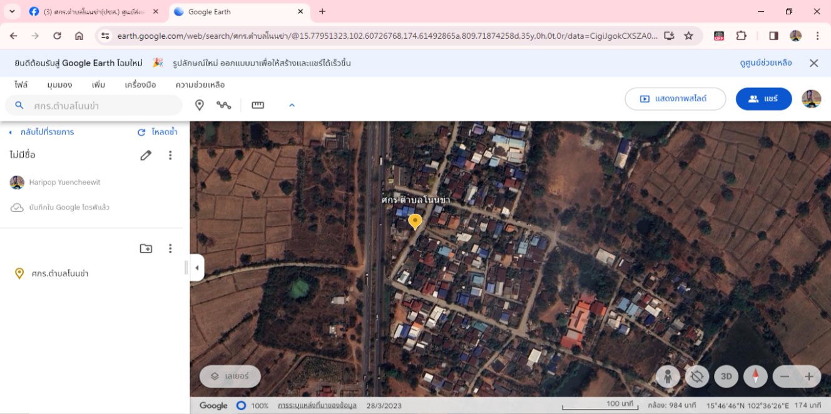Click the Chrome home button
The height and width of the screenshot is (414, 831).
point(79,36)
